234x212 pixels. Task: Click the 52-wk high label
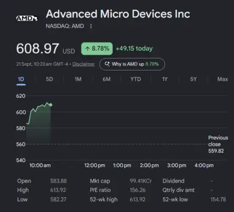coord(104,199)
